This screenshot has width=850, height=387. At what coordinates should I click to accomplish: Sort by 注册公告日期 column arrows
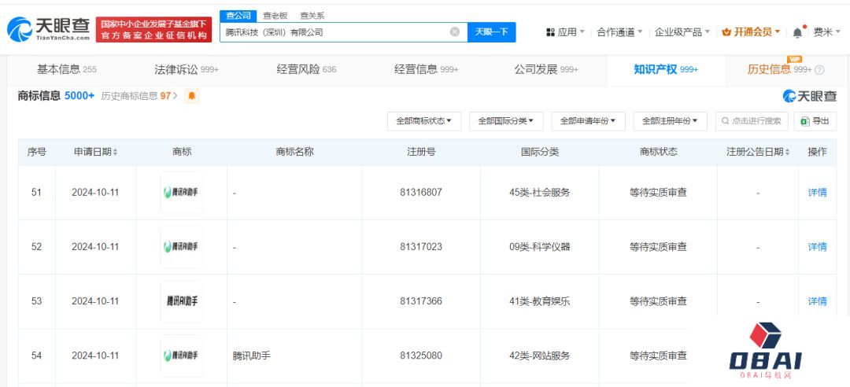point(787,153)
